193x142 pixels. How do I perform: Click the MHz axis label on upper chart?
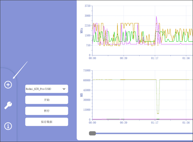pyautogui.click(x=82, y=31)
